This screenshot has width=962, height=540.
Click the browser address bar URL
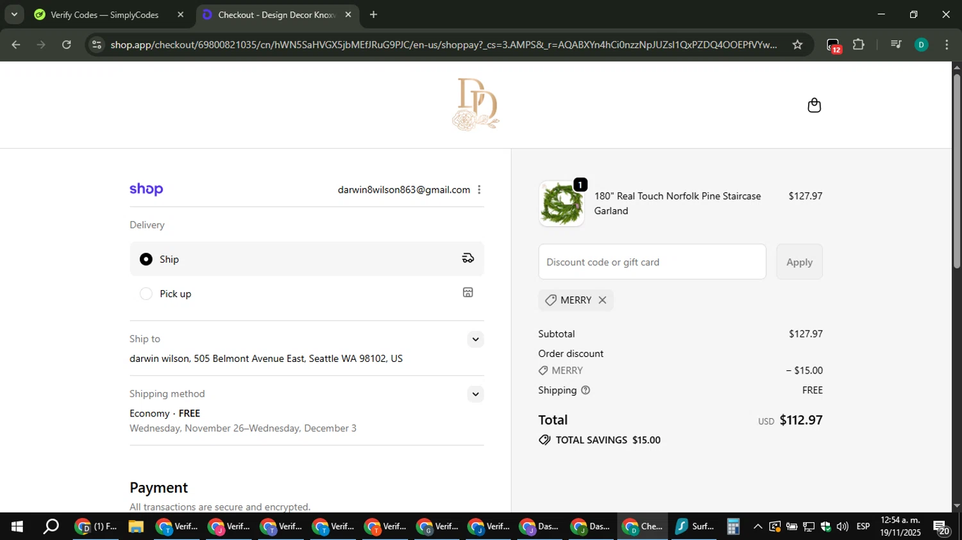(443, 44)
